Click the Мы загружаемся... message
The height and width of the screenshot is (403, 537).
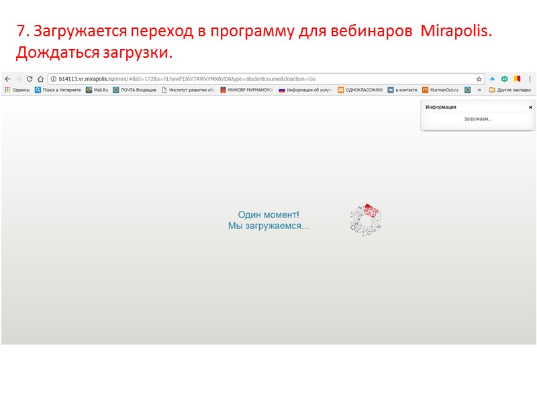pos(268,226)
